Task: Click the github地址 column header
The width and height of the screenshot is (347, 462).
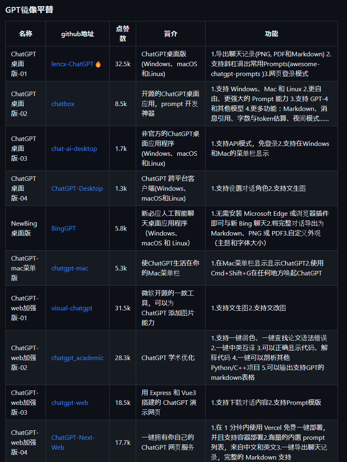Action: (x=78, y=34)
